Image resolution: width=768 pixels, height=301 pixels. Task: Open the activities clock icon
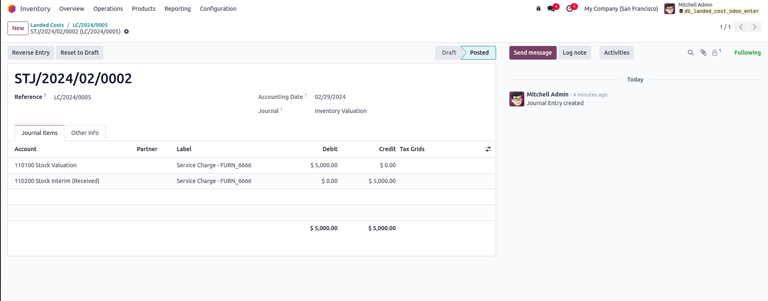point(570,9)
